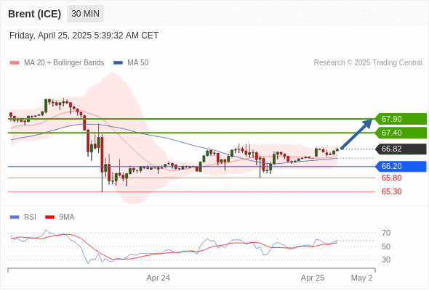The width and height of the screenshot is (429, 290).
Task: Click the blue RSI legend swatch
Action: (x=15, y=217)
